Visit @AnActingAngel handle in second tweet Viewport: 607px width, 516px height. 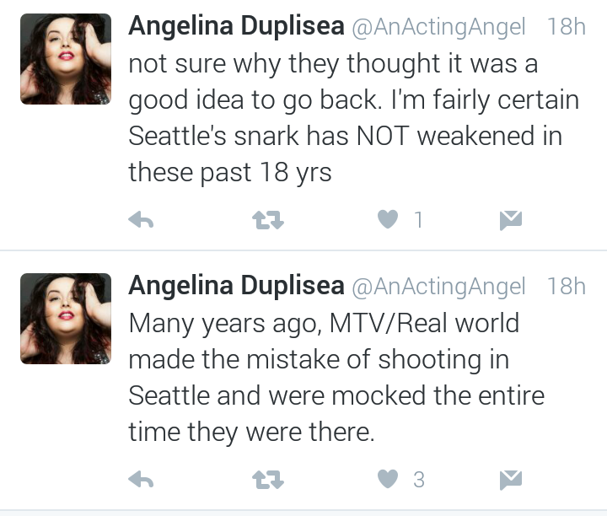[x=438, y=287]
